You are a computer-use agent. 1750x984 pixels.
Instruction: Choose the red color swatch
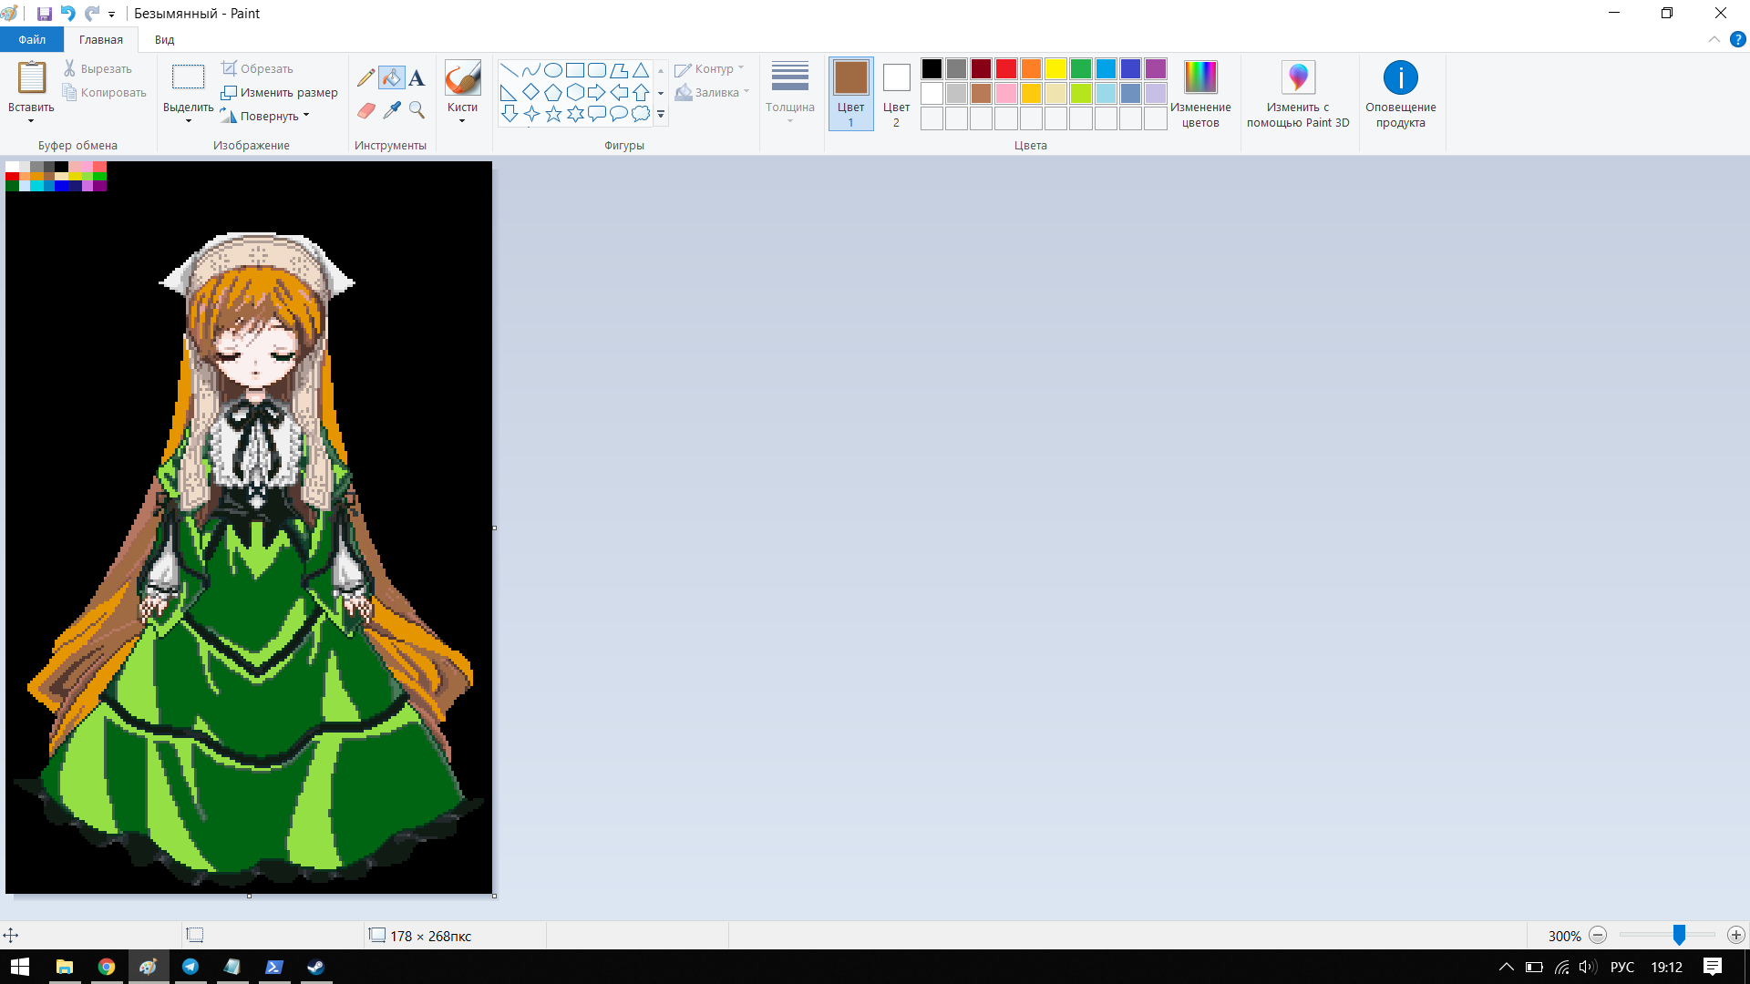tap(1005, 68)
